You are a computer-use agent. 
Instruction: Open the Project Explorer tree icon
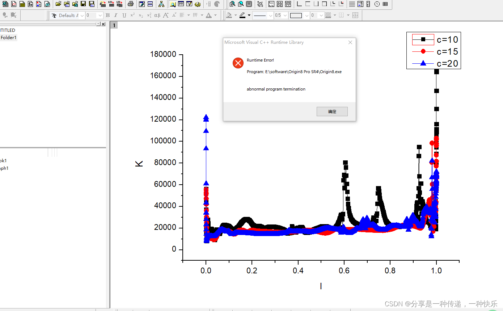161,4
